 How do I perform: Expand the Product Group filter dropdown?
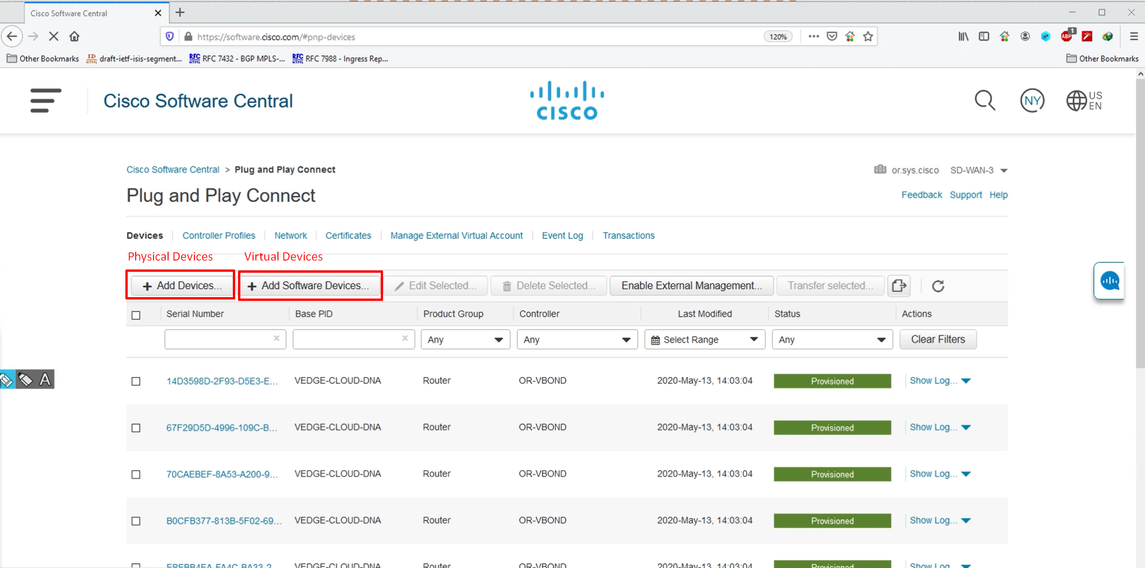465,339
